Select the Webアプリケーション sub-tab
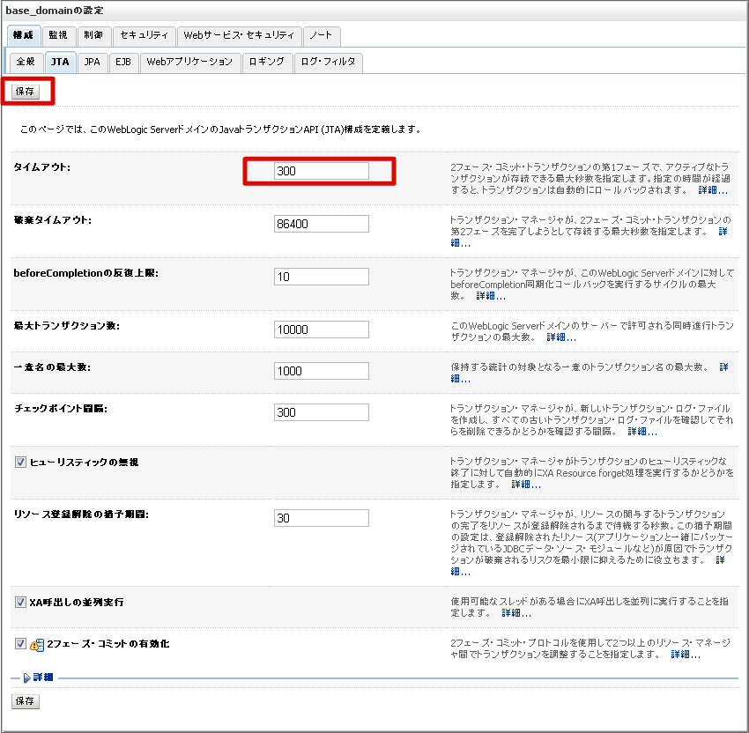This screenshot has height=733, width=749. click(x=189, y=62)
